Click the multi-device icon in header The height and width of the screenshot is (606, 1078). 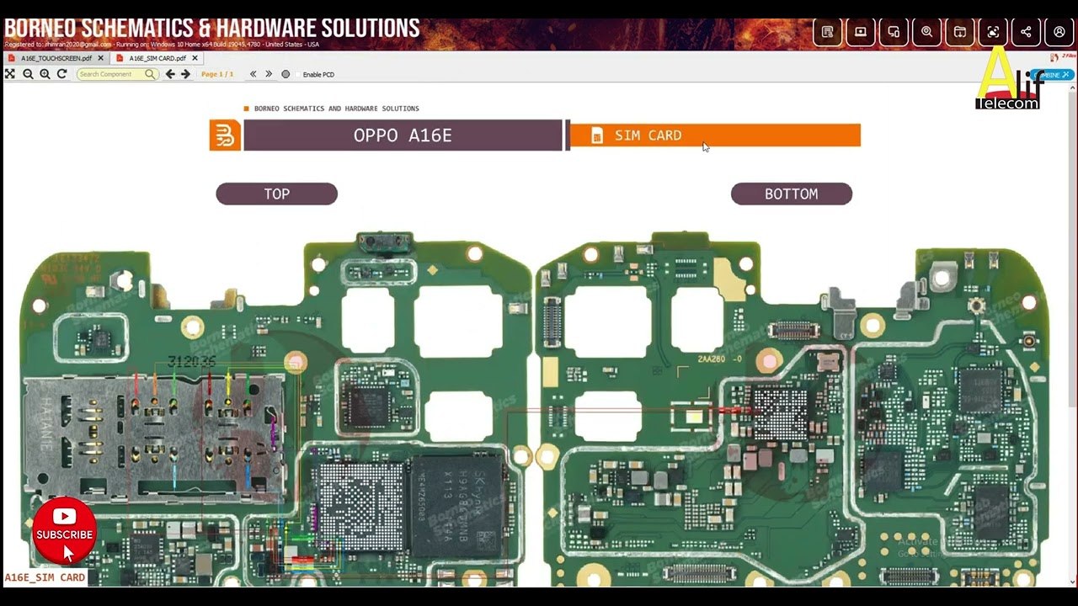(x=894, y=32)
